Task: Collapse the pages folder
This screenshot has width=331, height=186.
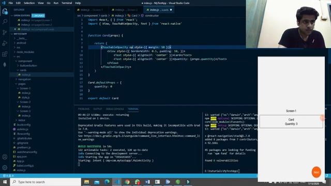Action: point(22,84)
